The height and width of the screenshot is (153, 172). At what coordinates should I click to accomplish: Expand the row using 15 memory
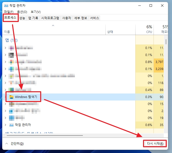[x=5, y=104]
